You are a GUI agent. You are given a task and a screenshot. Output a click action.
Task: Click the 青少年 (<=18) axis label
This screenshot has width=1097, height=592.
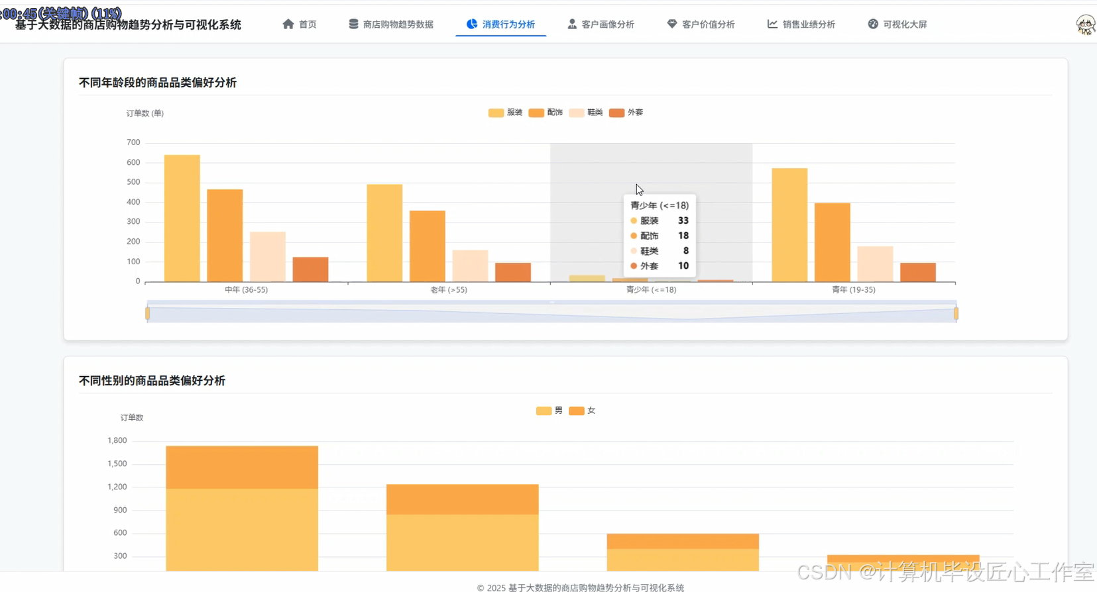pyautogui.click(x=651, y=290)
